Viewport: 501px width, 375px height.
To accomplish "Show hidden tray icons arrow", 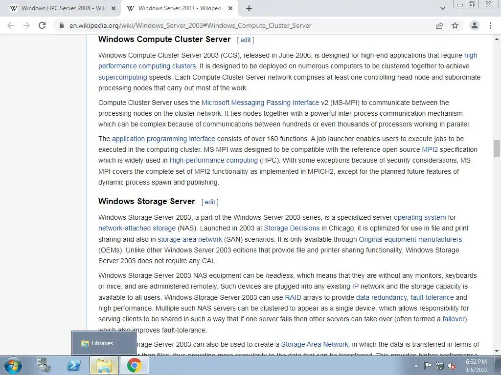I will coord(416,366).
